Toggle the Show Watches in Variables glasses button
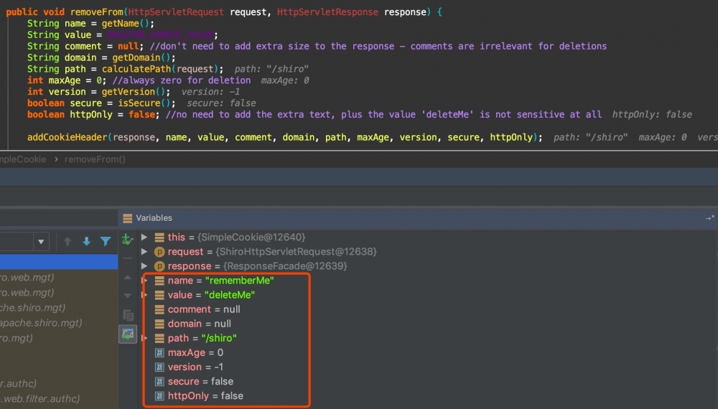The width and height of the screenshot is (718, 409). tap(128, 334)
